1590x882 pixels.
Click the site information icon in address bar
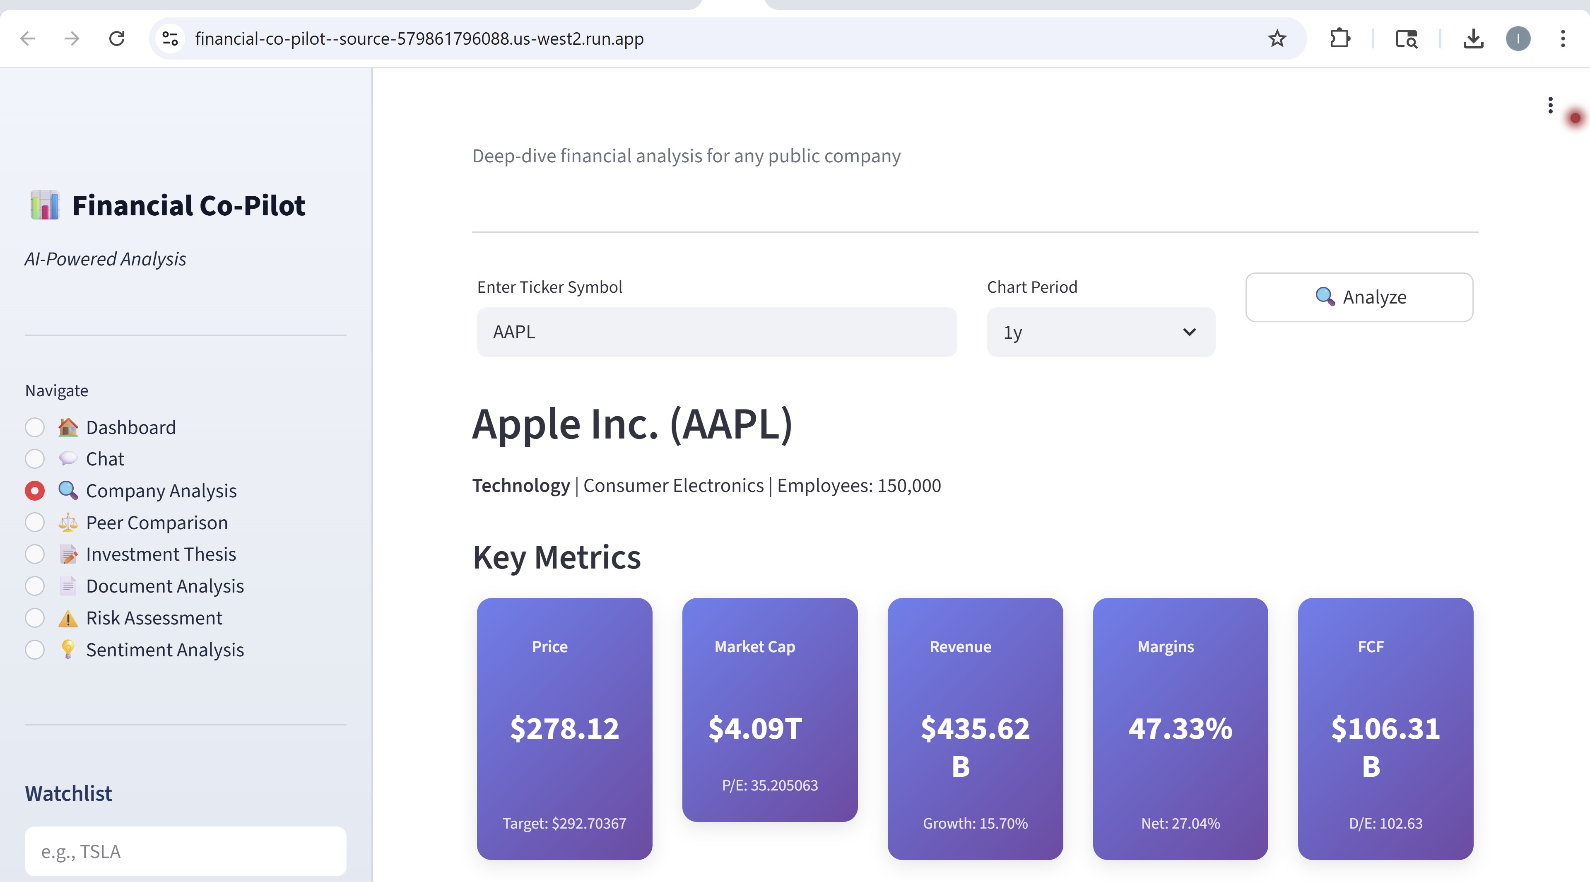pyautogui.click(x=170, y=38)
